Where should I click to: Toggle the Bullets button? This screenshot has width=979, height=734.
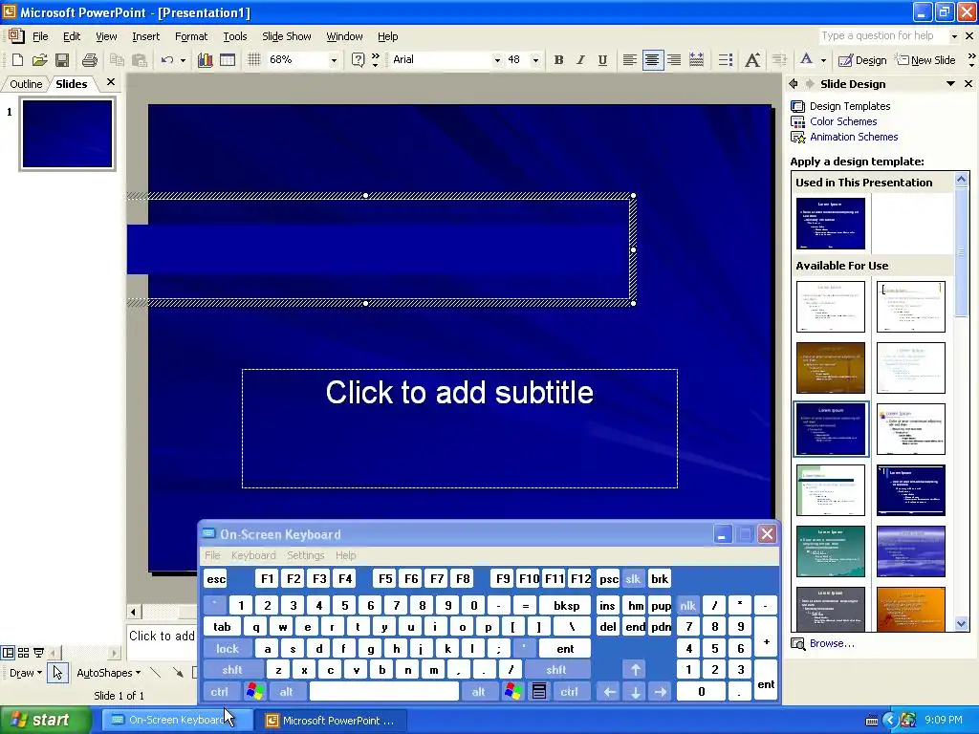[x=725, y=60]
